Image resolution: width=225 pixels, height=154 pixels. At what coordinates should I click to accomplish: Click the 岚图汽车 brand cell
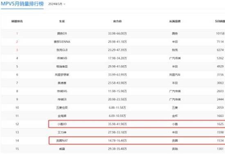click(x=175, y=75)
